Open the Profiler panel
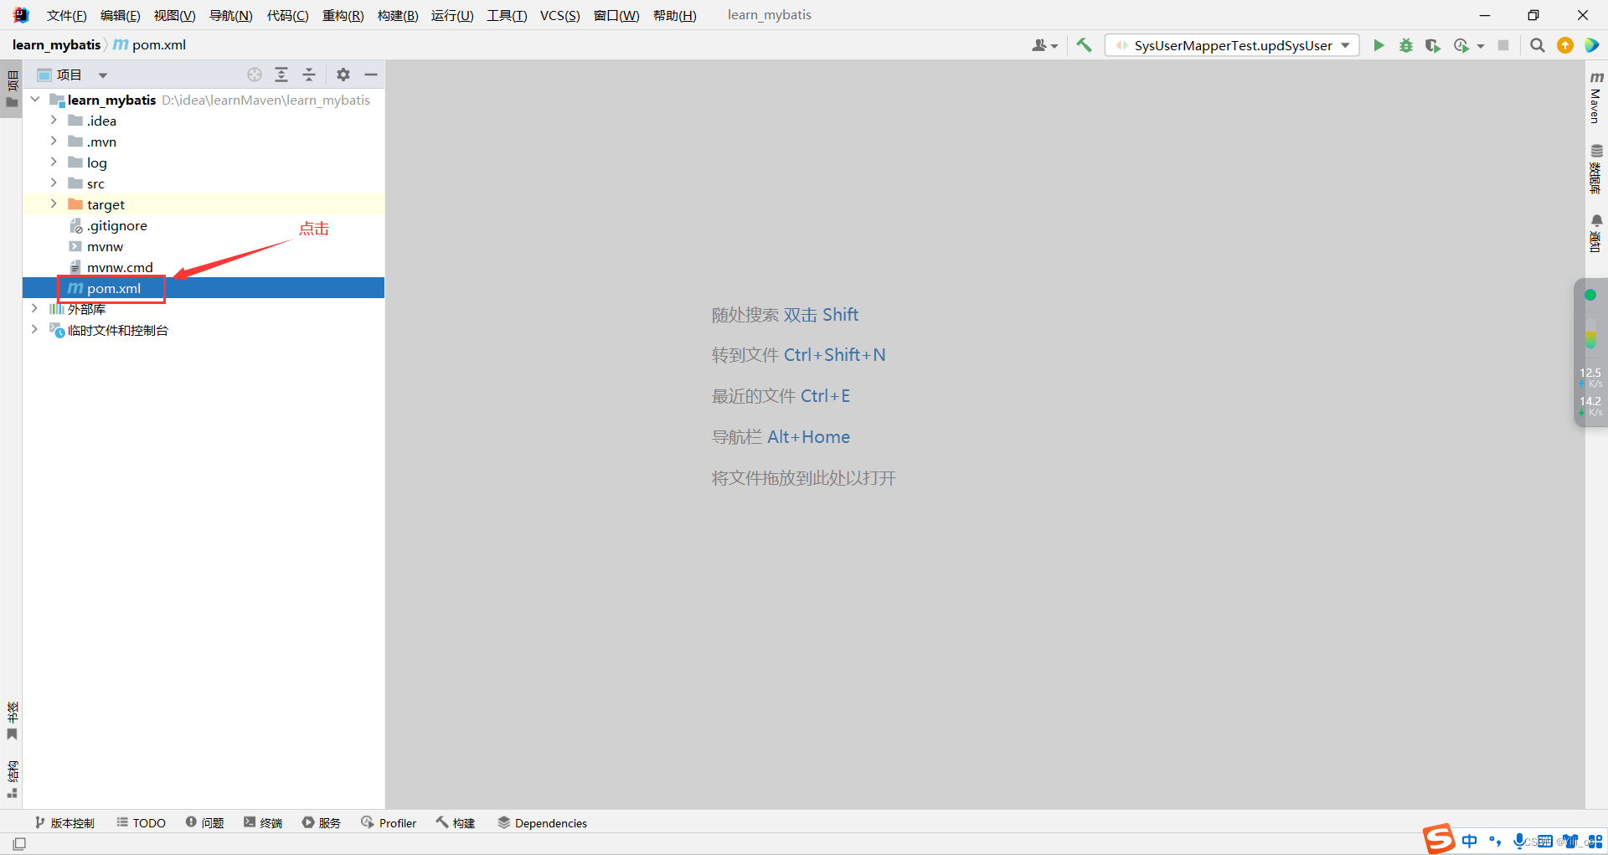1608x855 pixels. [388, 823]
